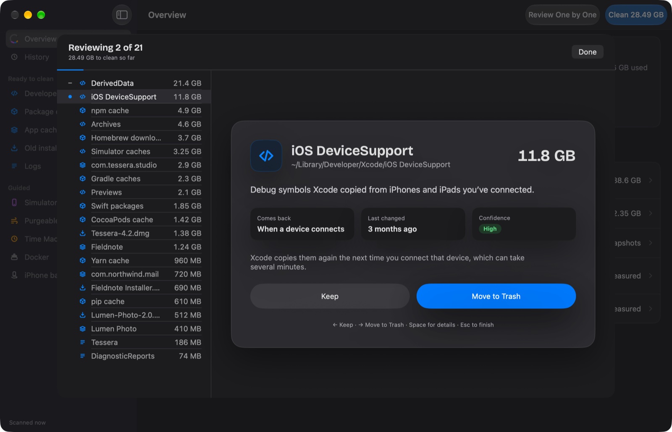This screenshot has width=672, height=432.
Task: Select the History sidebar item
Action: coord(31,57)
